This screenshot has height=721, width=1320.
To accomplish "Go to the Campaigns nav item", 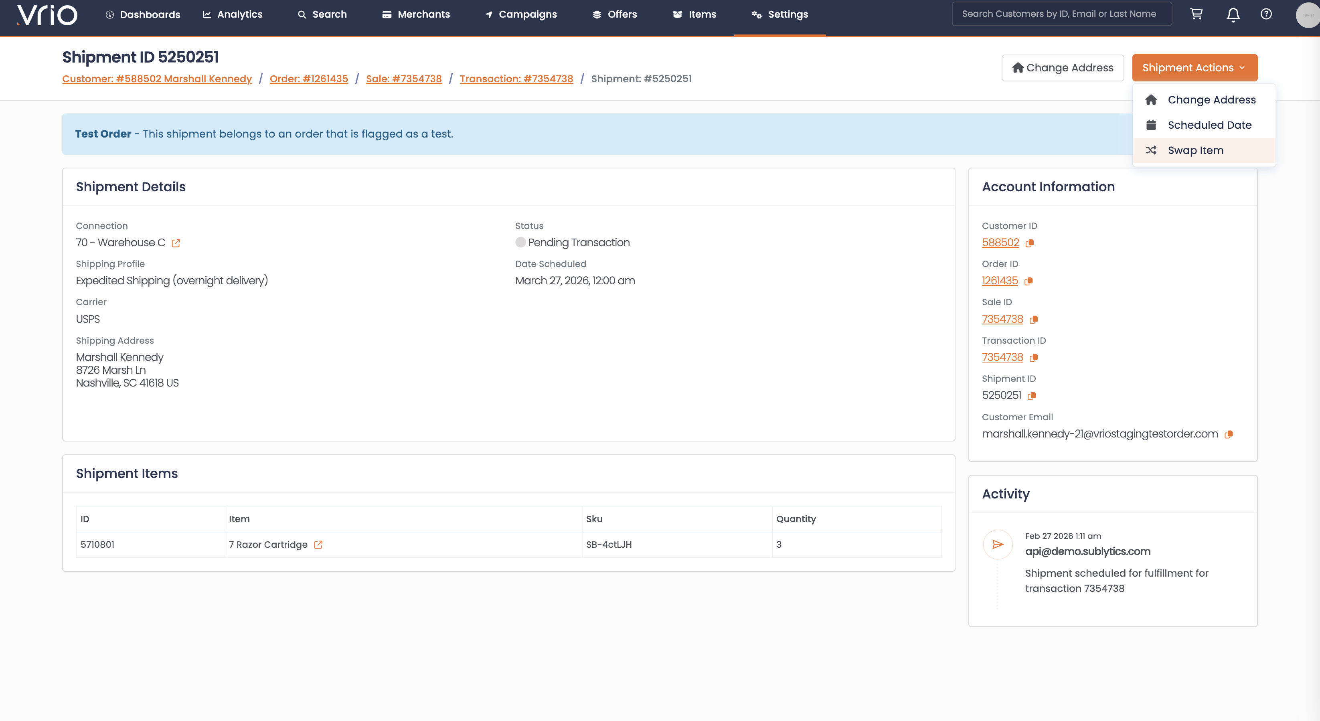I will tap(520, 14).
